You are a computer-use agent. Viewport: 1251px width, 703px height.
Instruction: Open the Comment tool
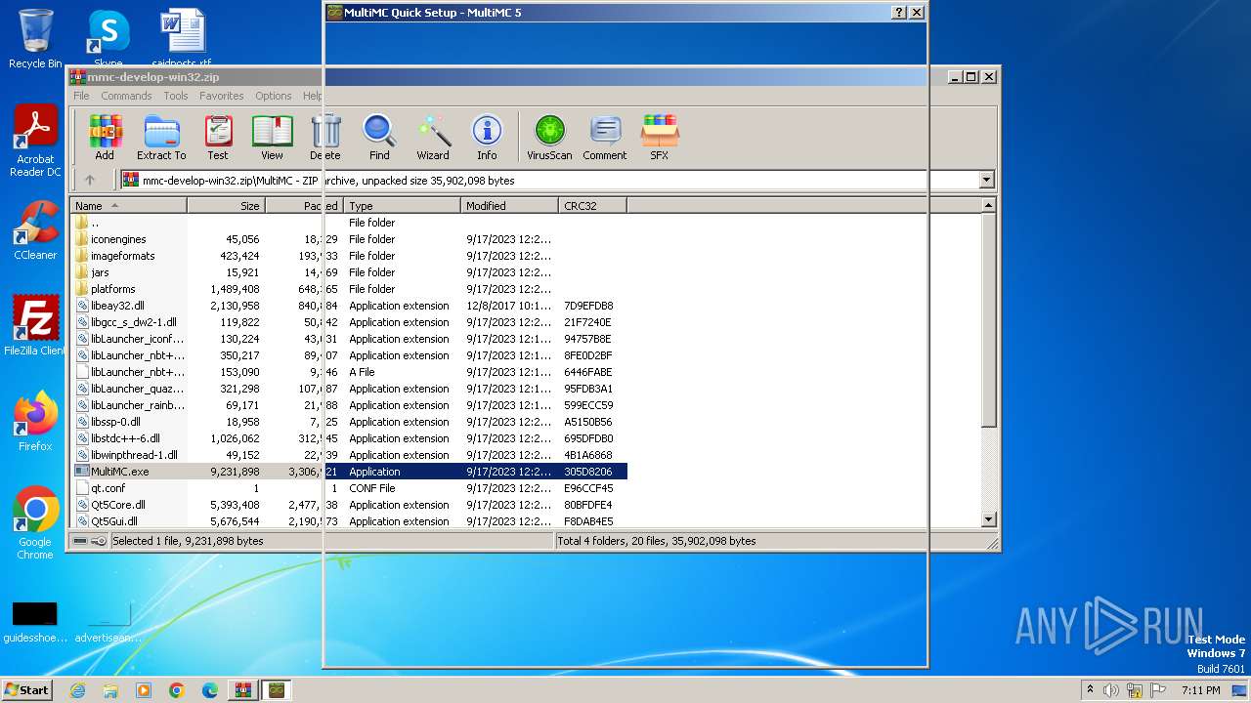605,137
